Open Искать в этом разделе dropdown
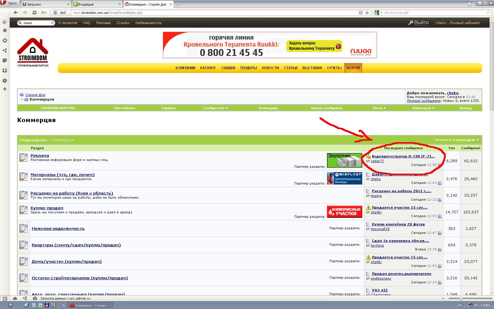This screenshot has width=494, height=309. [457, 140]
